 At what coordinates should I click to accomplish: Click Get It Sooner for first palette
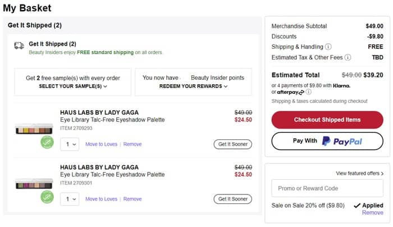(232, 144)
